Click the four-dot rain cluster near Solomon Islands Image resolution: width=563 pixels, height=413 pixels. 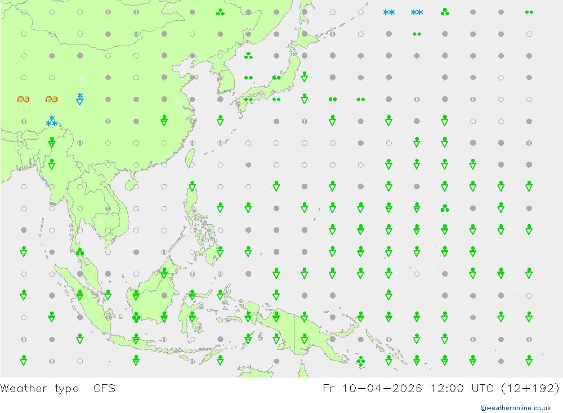click(x=360, y=361)
